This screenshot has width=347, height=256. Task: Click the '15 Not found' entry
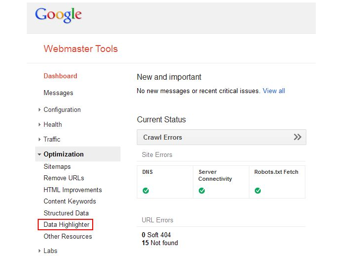(x=160, y=243)
